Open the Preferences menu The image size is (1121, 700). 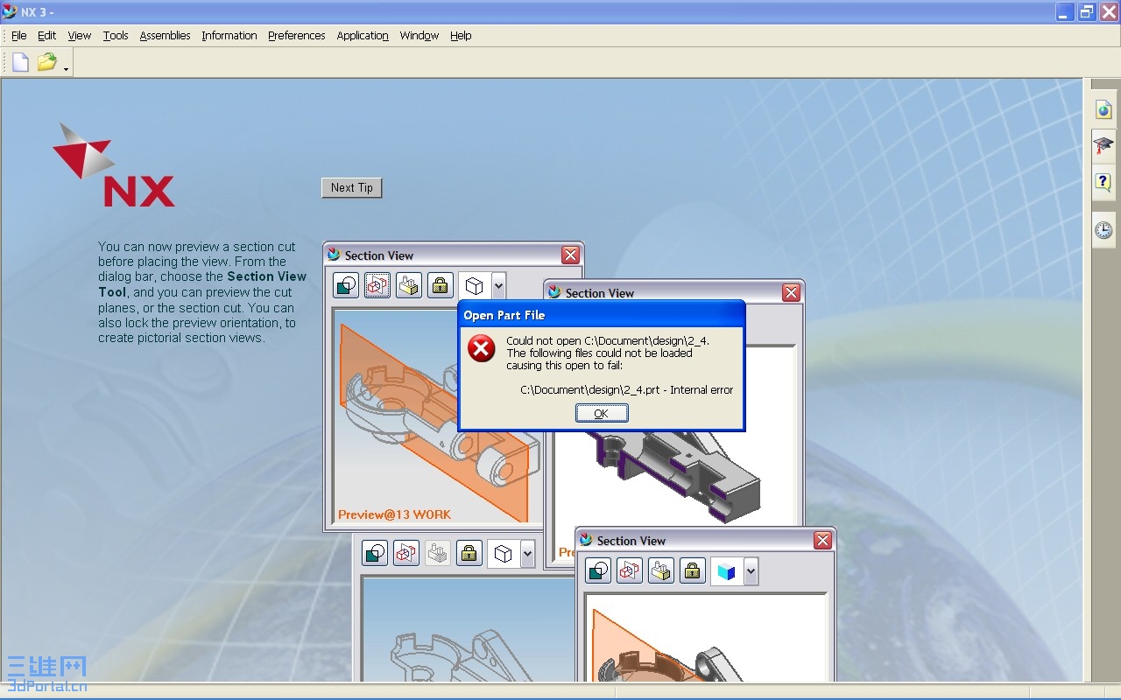296,36
